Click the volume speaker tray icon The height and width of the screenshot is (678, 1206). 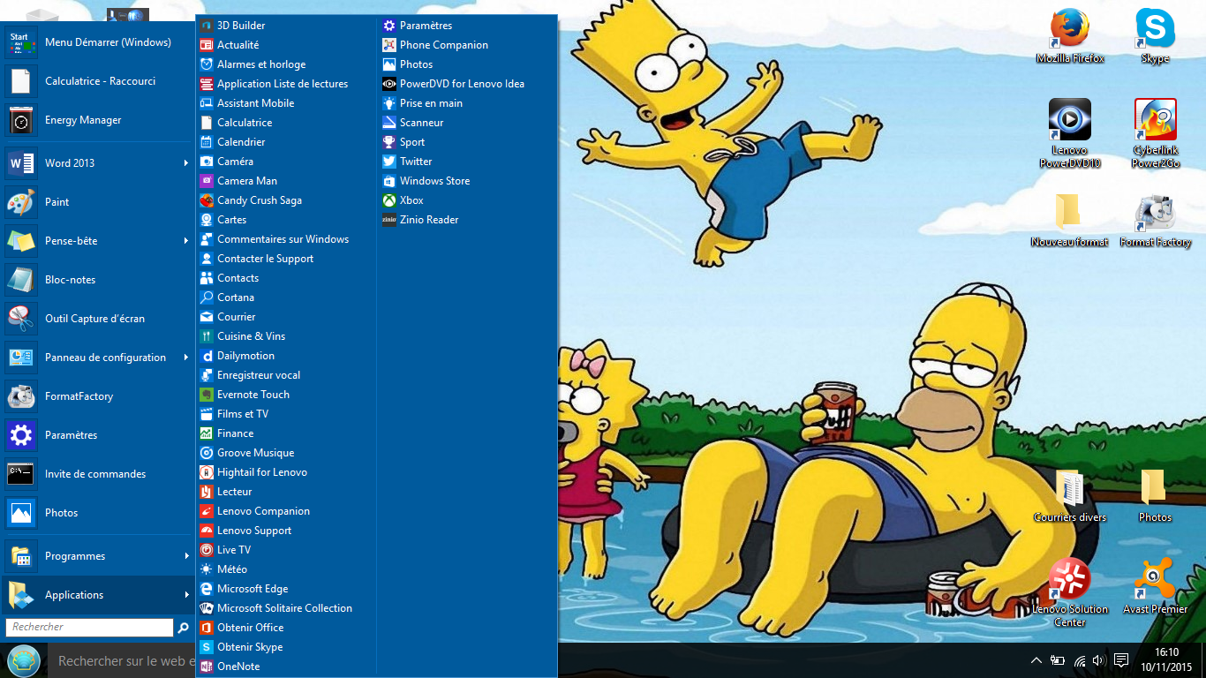[1099, 660]
